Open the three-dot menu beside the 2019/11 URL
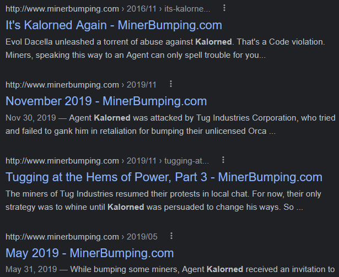The image size is (339, 277). pos(171,84)
